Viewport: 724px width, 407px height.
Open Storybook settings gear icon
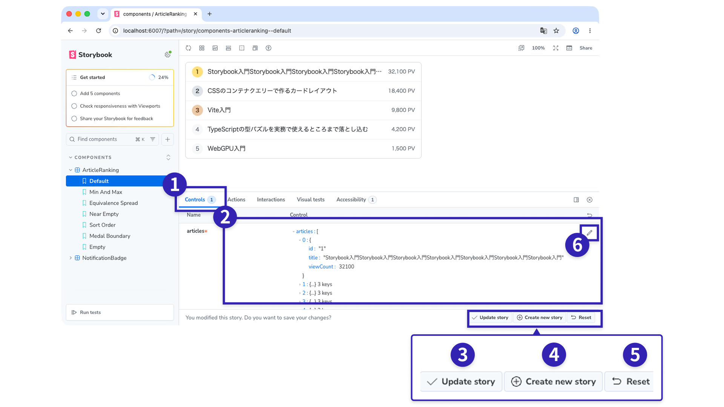pos(167,55)
